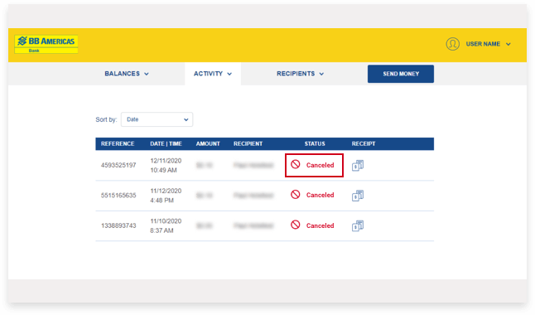Open receipt for reference 1338893743
Viewport: 535px width, 315px height.
(358, 225)
